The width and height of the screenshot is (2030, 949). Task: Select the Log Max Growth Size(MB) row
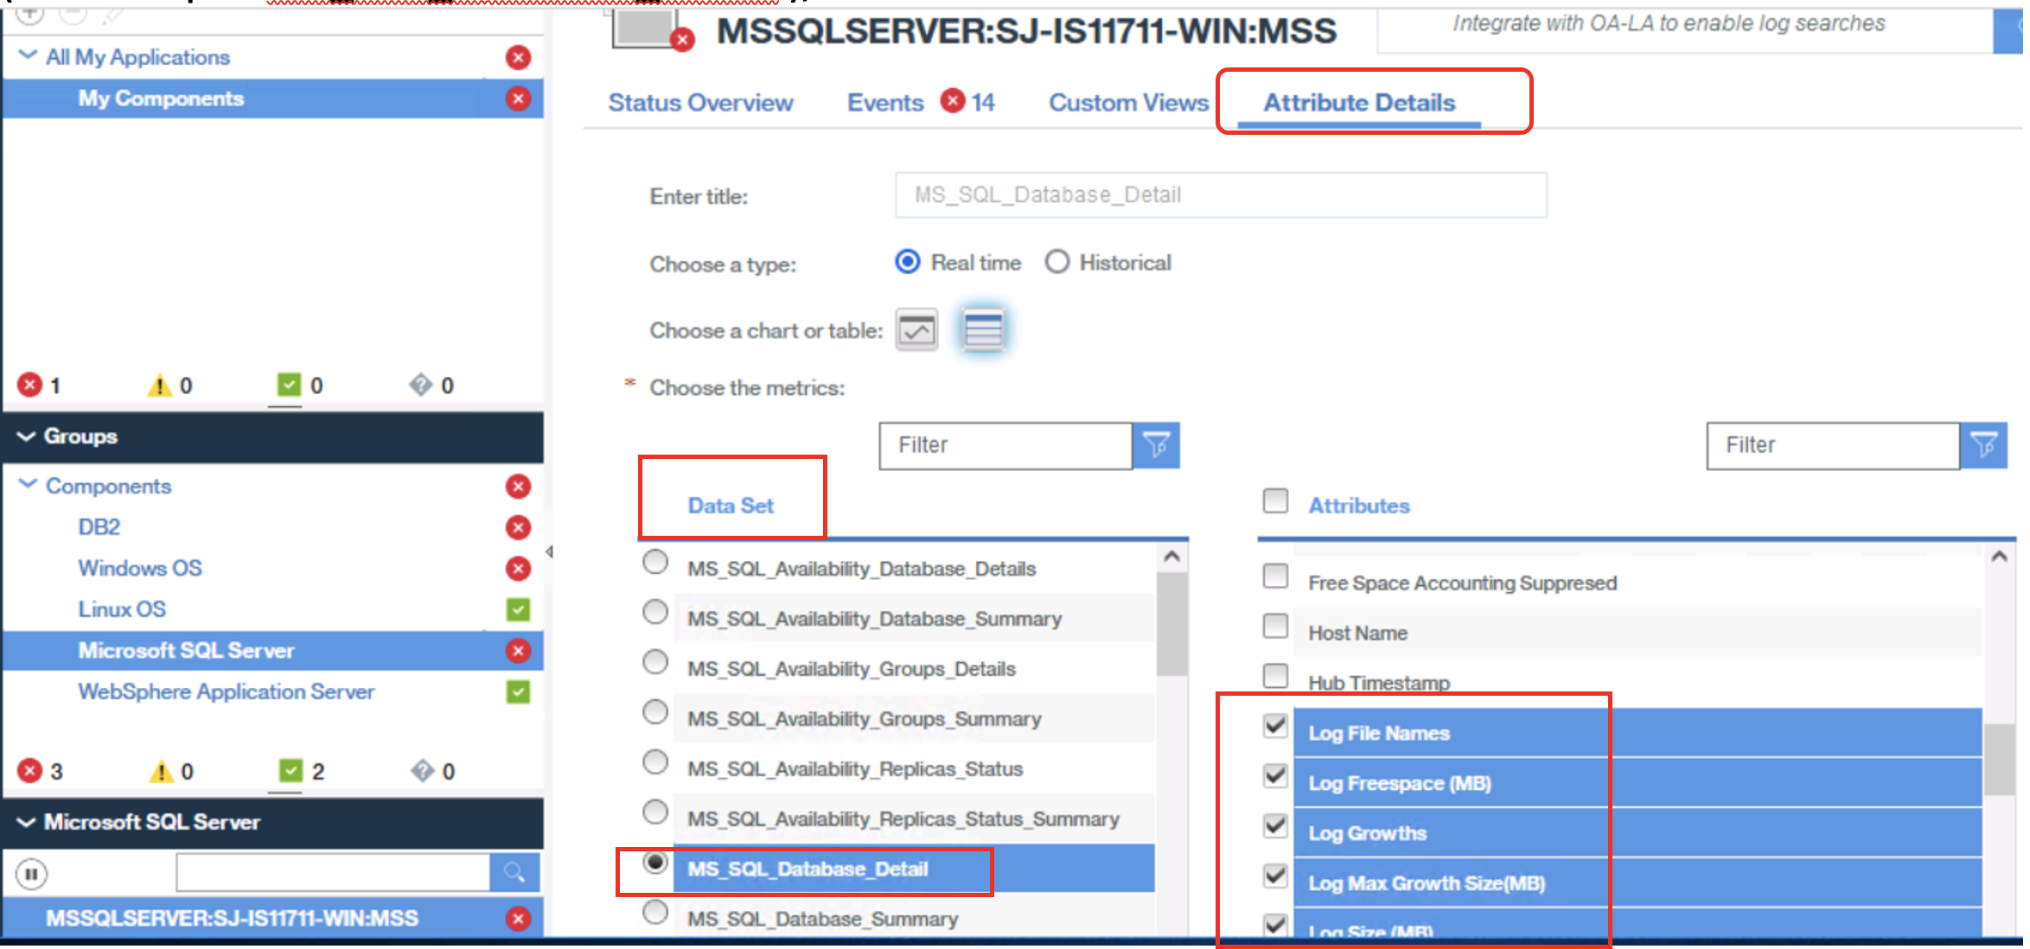pos(1637,883)
